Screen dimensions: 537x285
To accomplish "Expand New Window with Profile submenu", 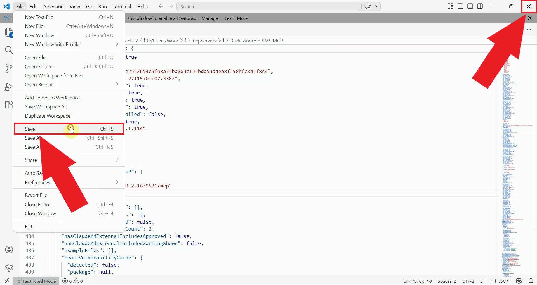I will click(x=69, y=44).
